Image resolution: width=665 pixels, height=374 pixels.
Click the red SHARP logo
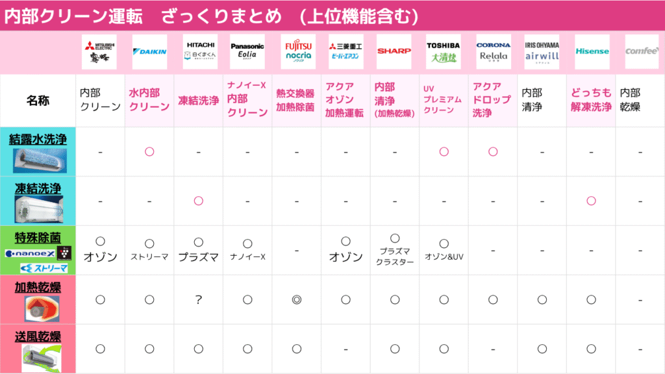coord(394,52)
